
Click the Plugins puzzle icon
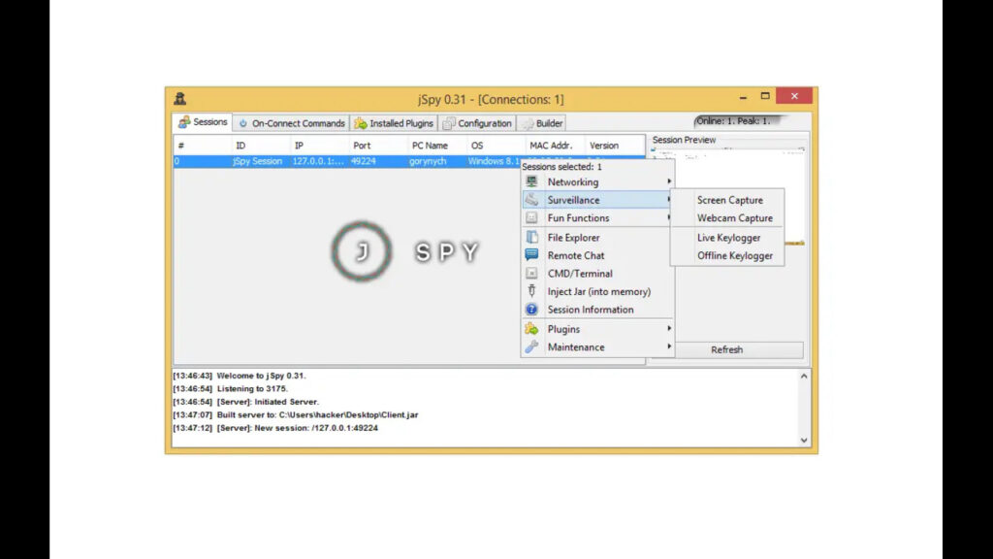pos(531,329)
